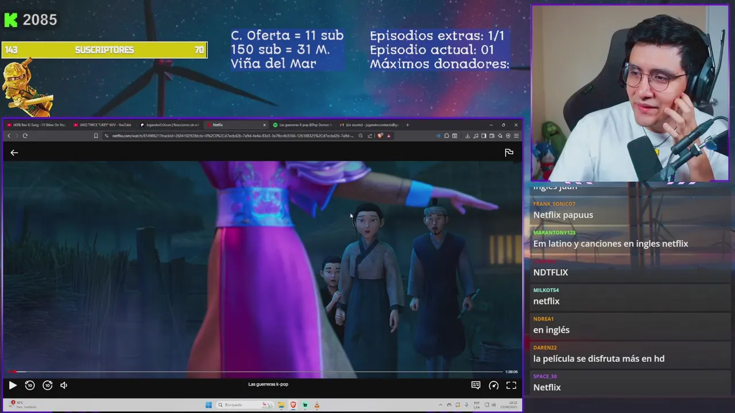Open Brave Shields lion icon
735x413 pixels.
pos(380,136)
